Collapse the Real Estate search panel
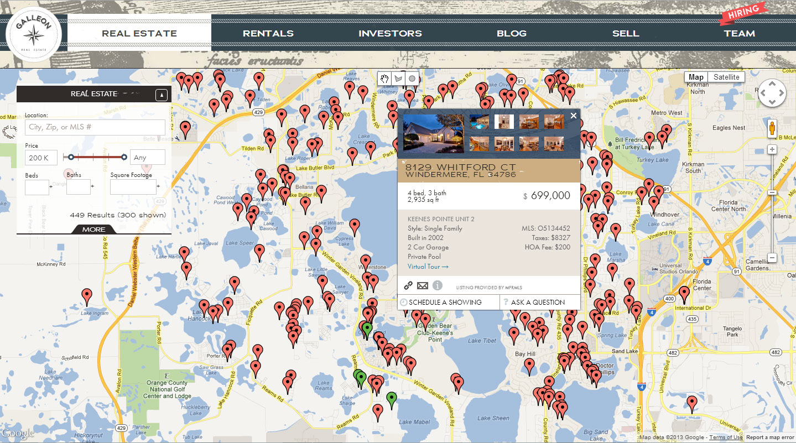This screenshot has width=796, height=443. (161, 95)
